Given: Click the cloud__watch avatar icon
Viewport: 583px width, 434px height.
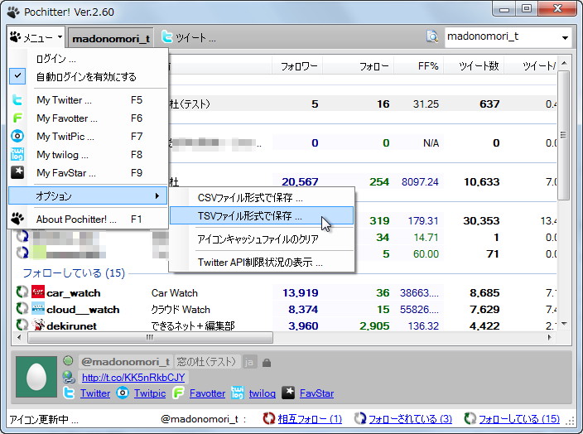Looking at the screenshot, I should click(38, 309).
